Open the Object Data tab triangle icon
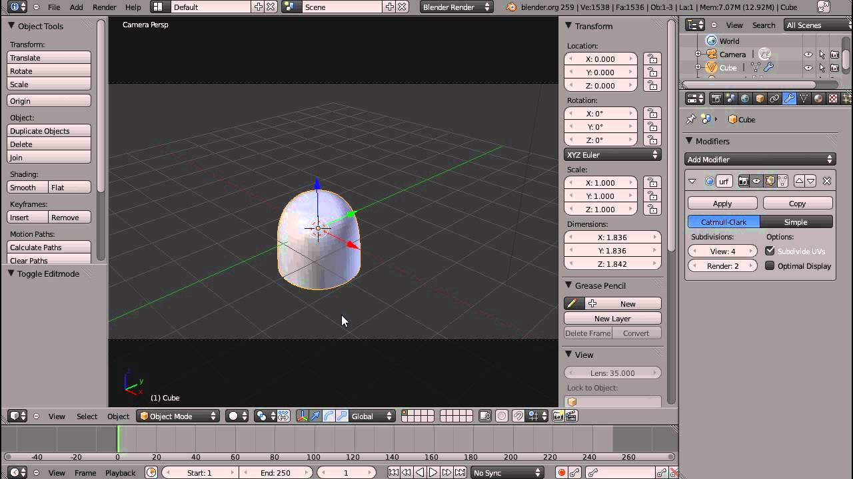The width and height of the screenshot is (853, 479). pyautogui.click(x=804, y=98)
